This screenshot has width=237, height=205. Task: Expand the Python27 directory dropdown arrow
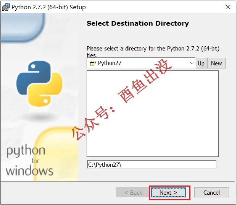click(x=192, y=63)
